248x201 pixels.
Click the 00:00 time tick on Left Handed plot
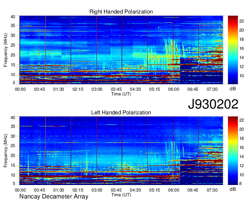coord(20,190)
